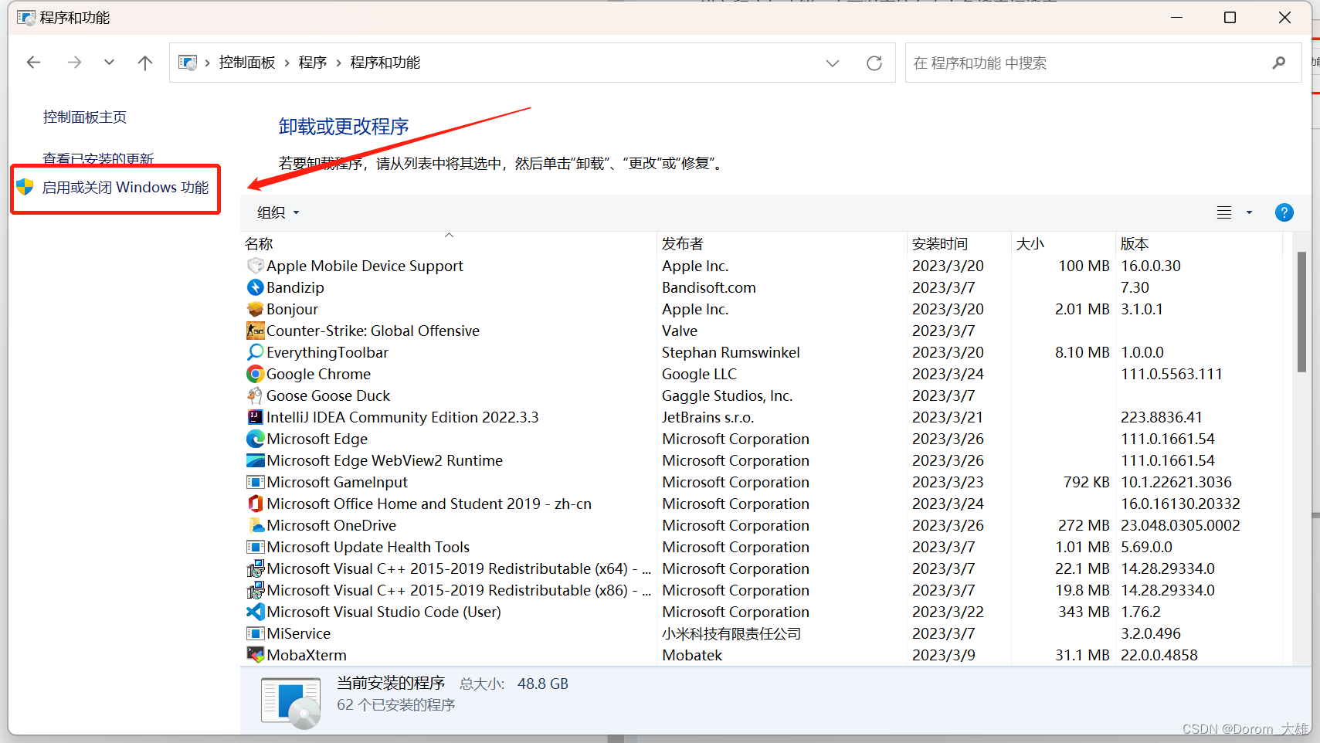Click the search magnifier icon

pyautogui.click(x=1279, y=63)
